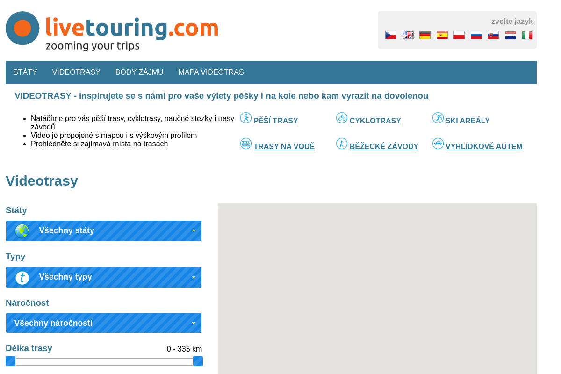Select the cyclist icon next to CYKLOTRASY
Viewport: 561px width, 374px height.
click(x=342, y=117)
